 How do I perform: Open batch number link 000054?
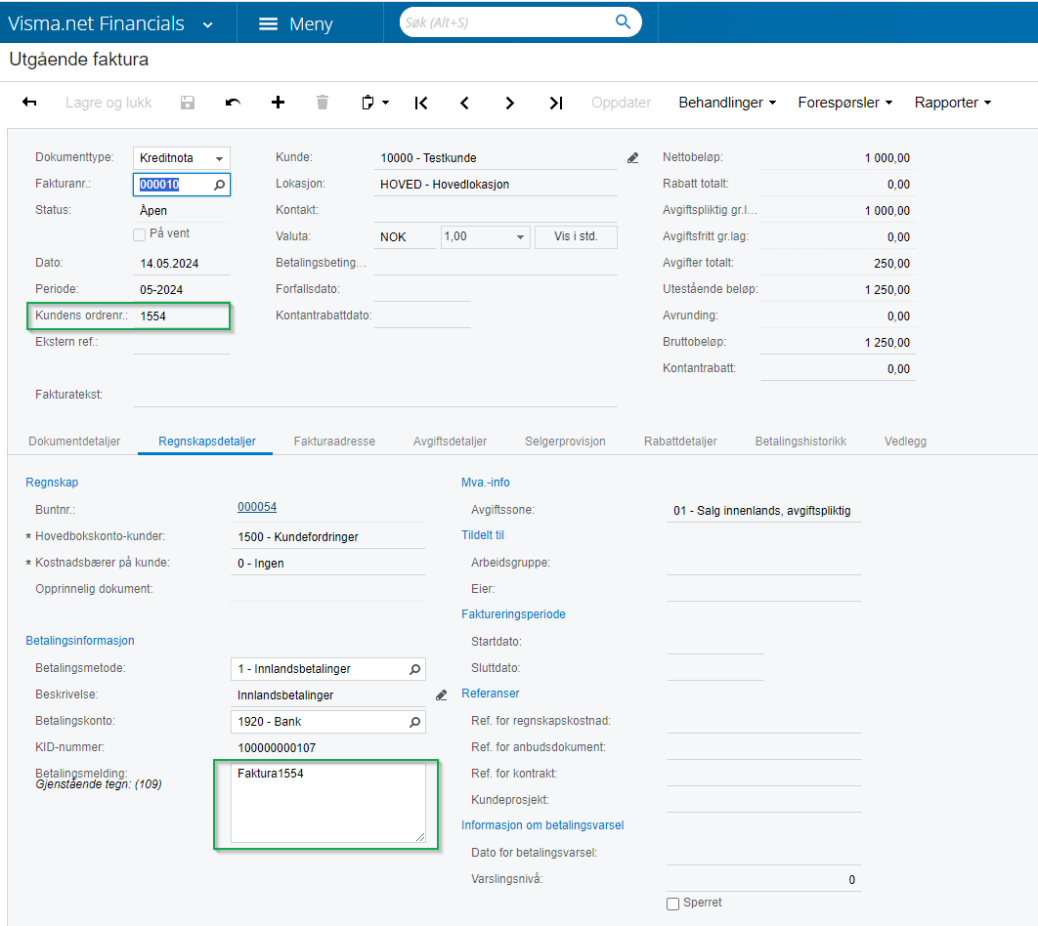pyautogui.click(x=257, y=507)
